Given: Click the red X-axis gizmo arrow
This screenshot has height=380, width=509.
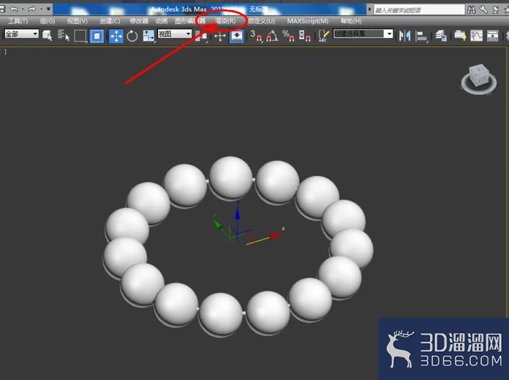Looking at the screenshot, I should (274, 235).
